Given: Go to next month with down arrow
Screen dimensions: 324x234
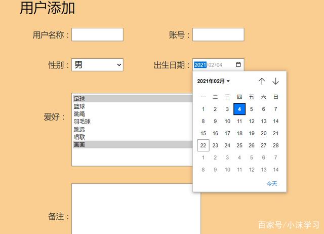Looking at the screenshot, I should pyautogui.click(x=275, y=81).
